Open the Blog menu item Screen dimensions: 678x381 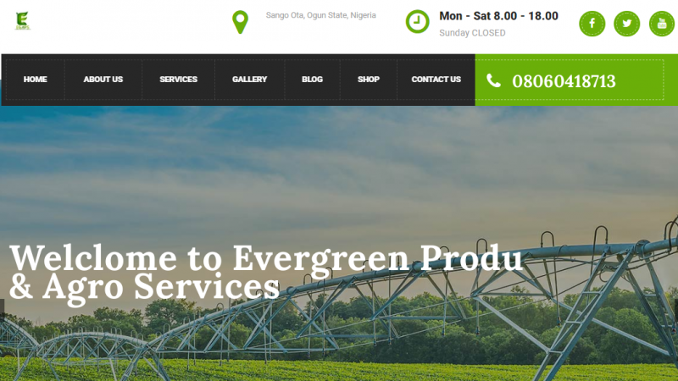click(312, 80)
